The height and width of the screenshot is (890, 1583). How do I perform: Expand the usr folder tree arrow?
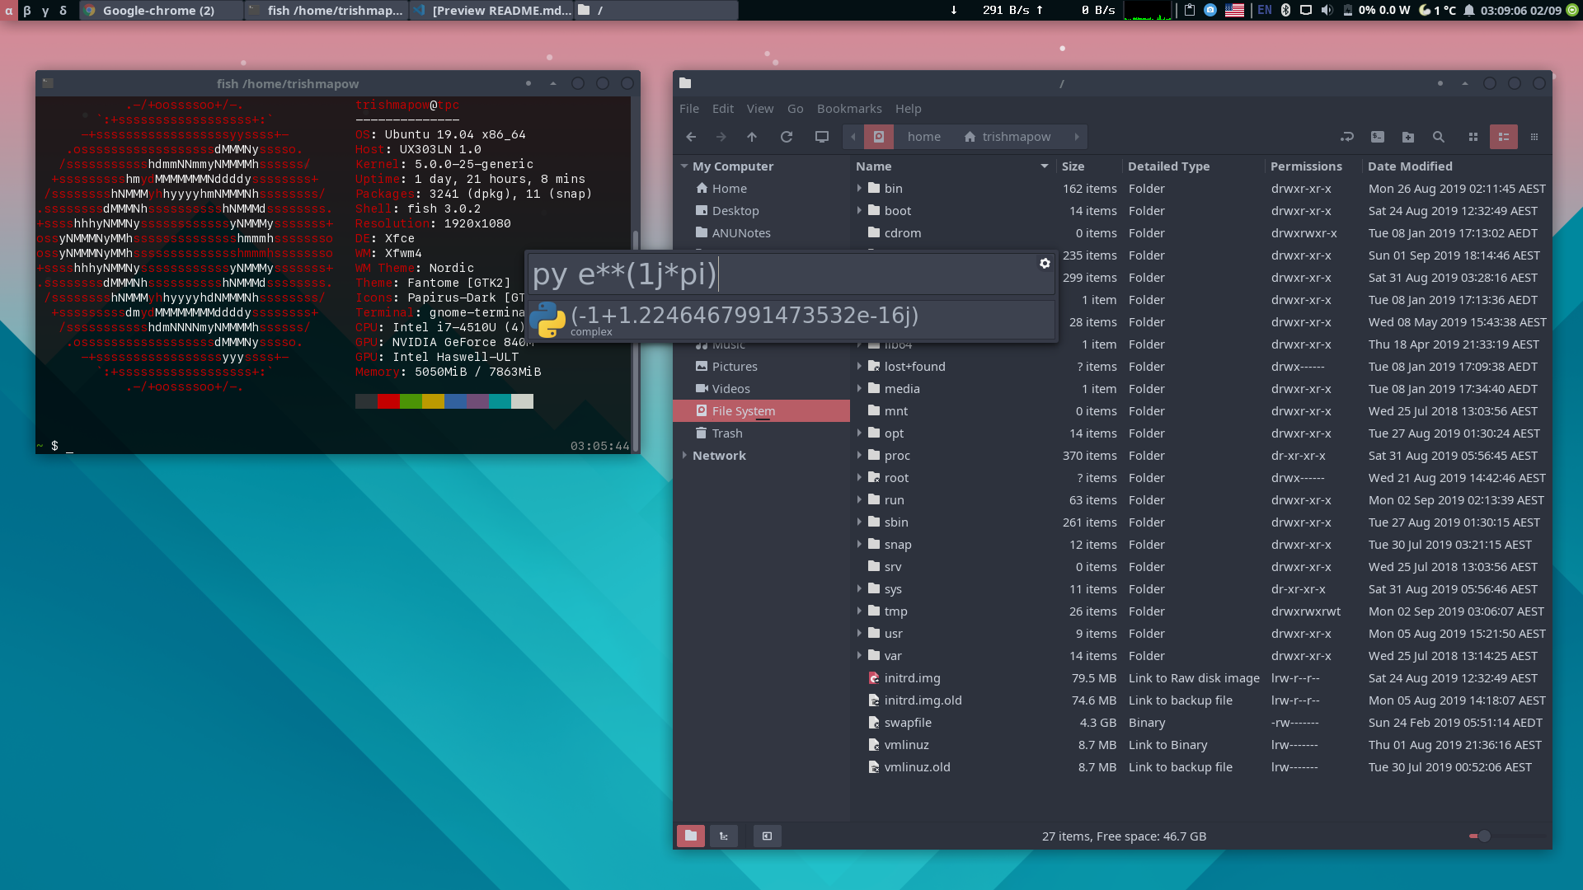click(x=859, y=633)
